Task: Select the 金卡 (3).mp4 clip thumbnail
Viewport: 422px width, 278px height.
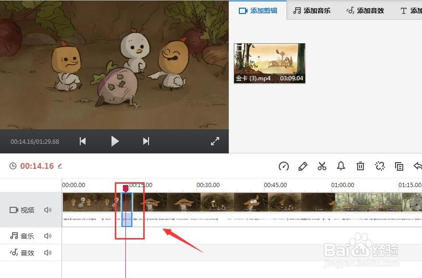Action: pyautogui.click(x=270, y=63)
